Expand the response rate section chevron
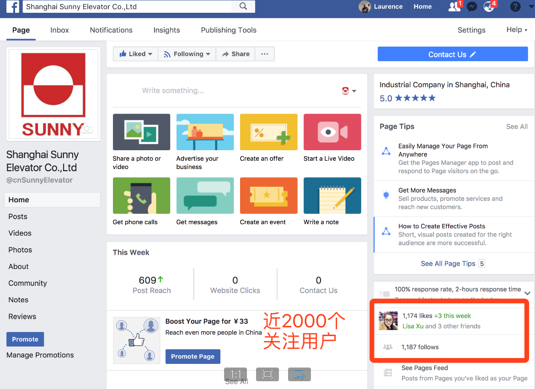 pos(527,293)
